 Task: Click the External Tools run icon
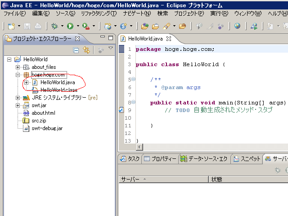click(86, 26)
